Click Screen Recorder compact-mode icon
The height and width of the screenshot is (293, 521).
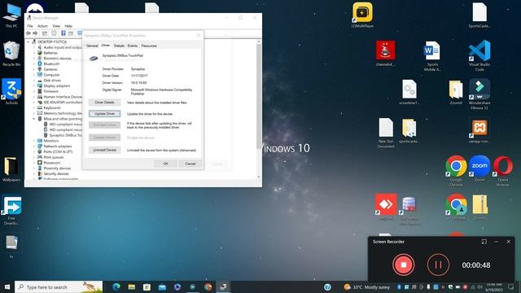[x=484, y=242]
